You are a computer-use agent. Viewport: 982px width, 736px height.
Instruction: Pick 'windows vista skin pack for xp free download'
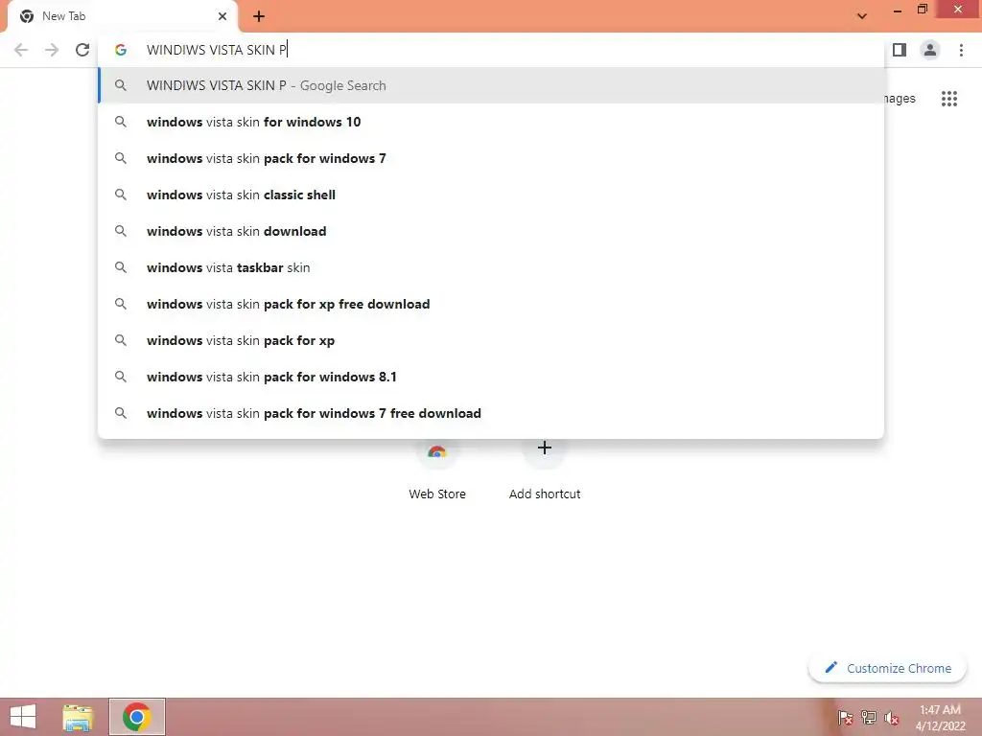click(x=492, y=304)
